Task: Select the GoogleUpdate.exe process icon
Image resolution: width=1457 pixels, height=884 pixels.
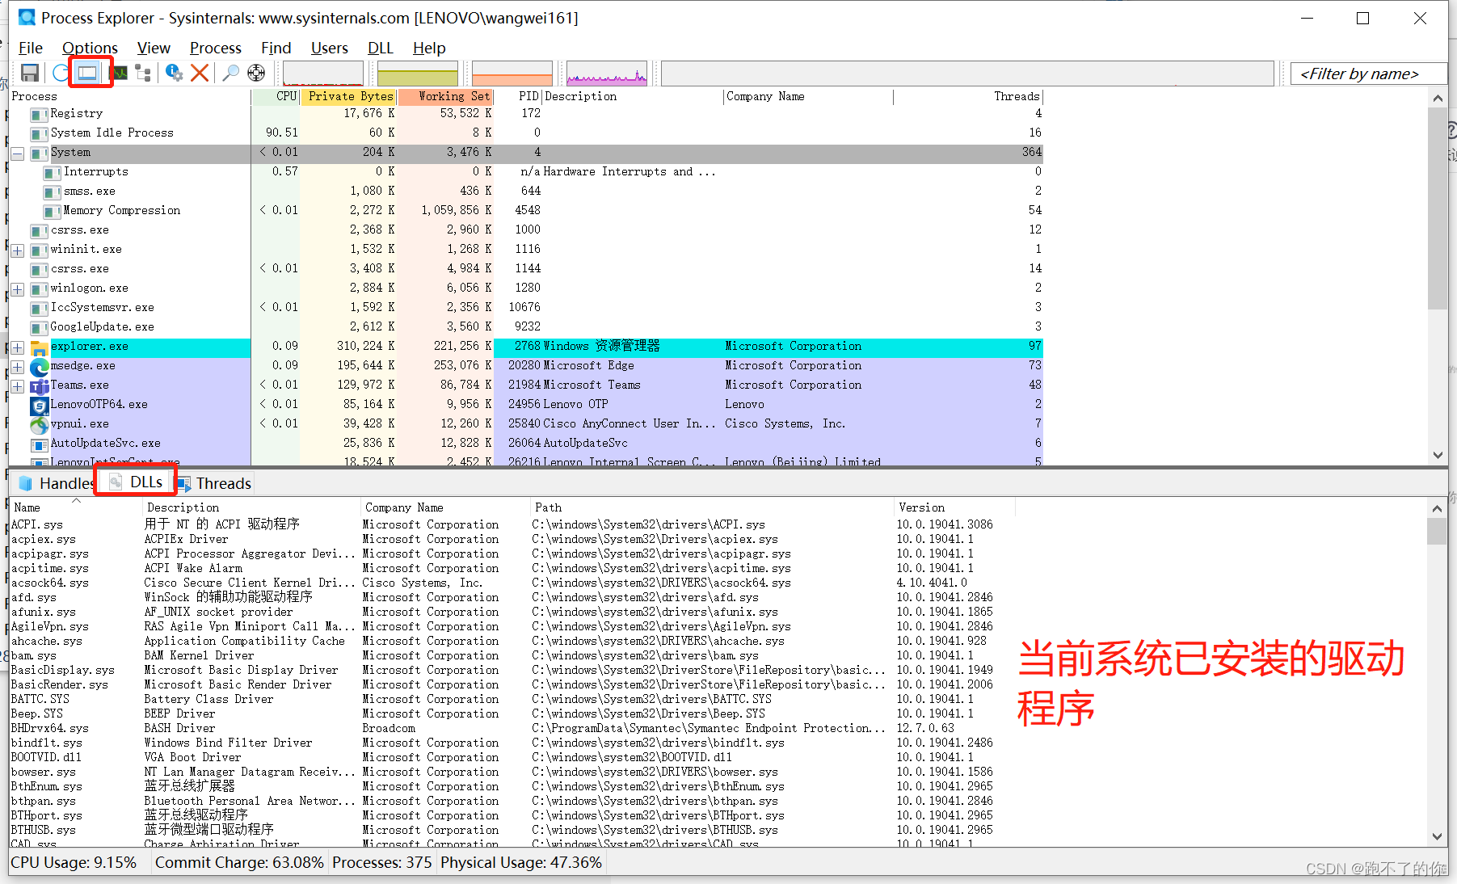Action: pyautogui.click(x=39, y=327)
